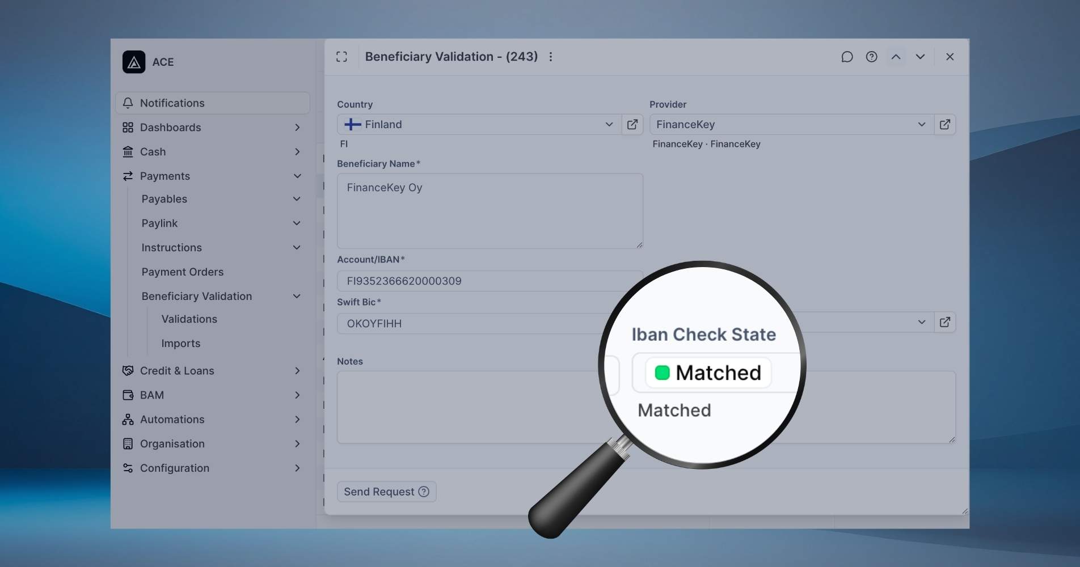
Task: Open the Provider dropdown showing FinanceKey
Action: tap(921, 124)
